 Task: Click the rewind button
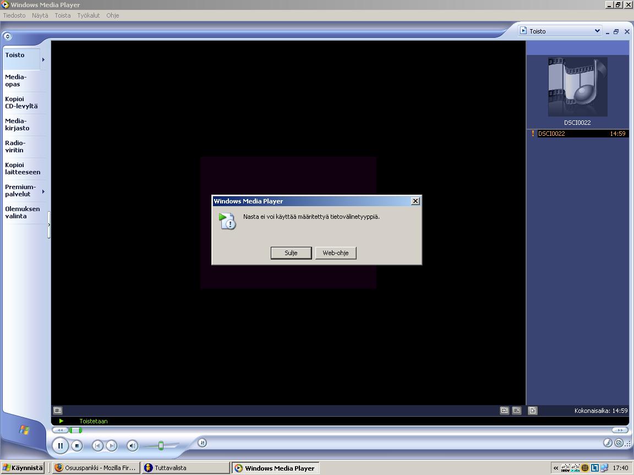click(60, 430)
